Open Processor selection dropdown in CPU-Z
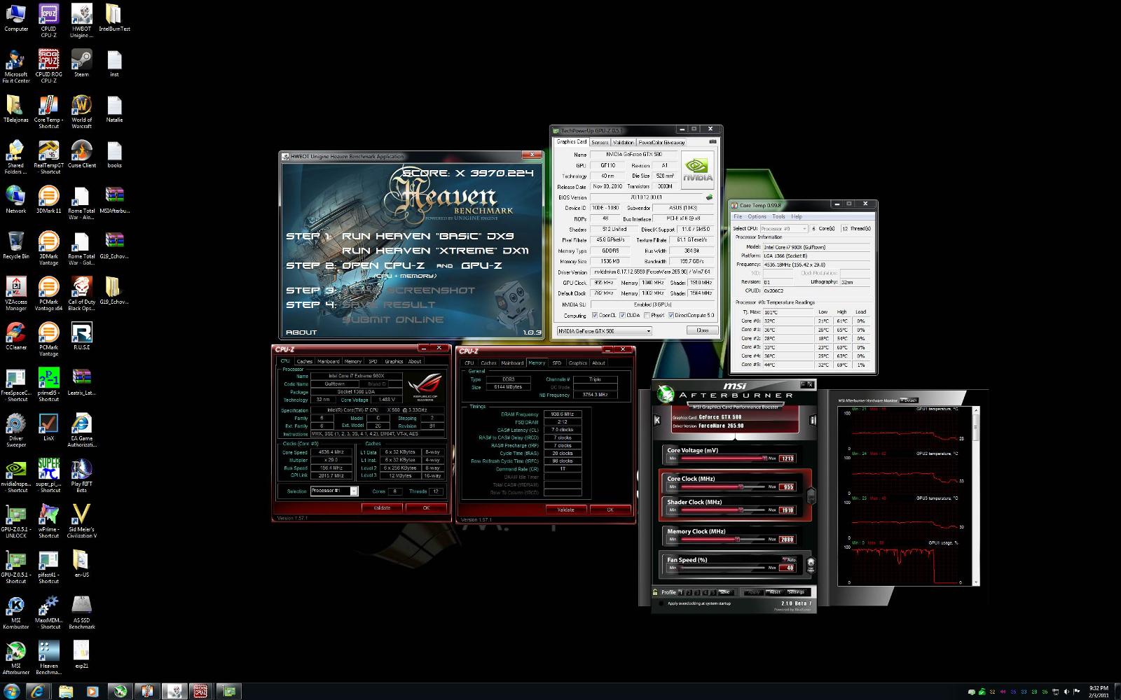The image size is (1121, 700). [x=334, y=491]
